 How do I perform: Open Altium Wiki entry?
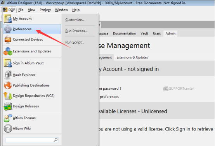point(32,129)
